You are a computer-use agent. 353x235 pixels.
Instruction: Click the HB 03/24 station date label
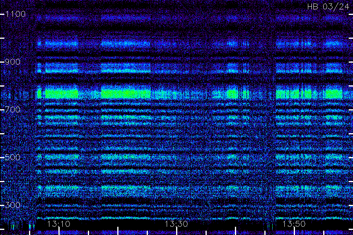[328, 7]
